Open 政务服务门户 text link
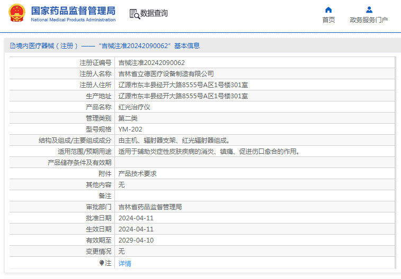 point(369,20)
